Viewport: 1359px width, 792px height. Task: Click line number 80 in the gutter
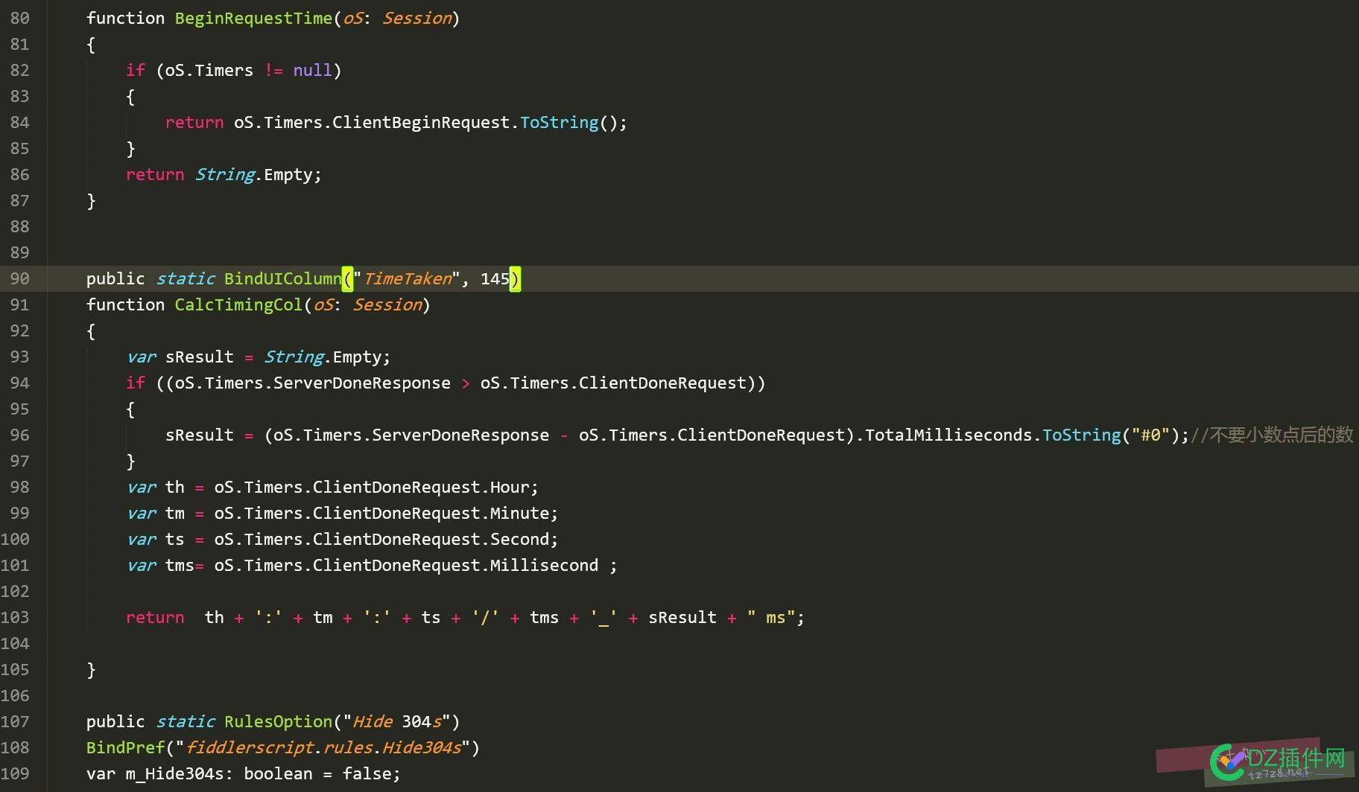click(20, 18)
